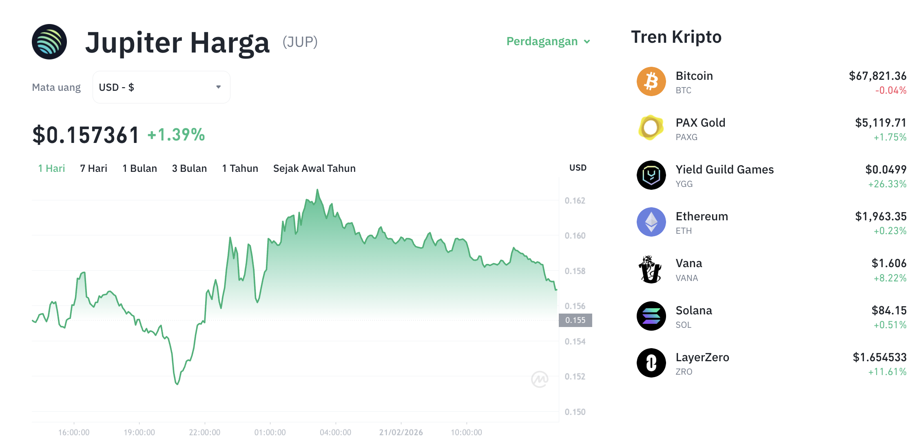The width and height of the screenshot is (912, 439).
Task: Open the 3 Bulan view
Action: [x=189, y=168]
